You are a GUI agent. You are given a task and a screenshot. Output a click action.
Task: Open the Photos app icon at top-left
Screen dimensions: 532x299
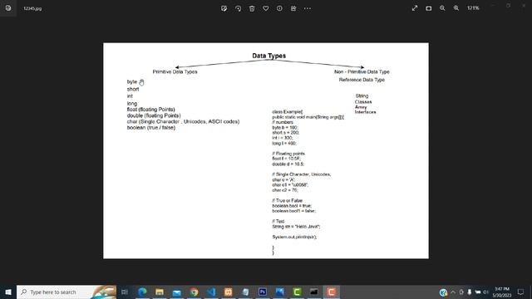pyautogui.click(x=8, y=8)
